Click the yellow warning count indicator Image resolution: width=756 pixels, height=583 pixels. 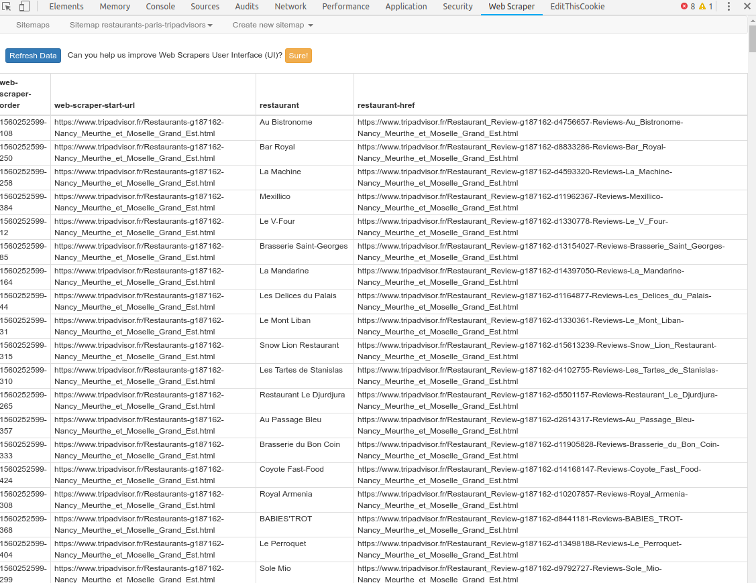click(706, 7)
